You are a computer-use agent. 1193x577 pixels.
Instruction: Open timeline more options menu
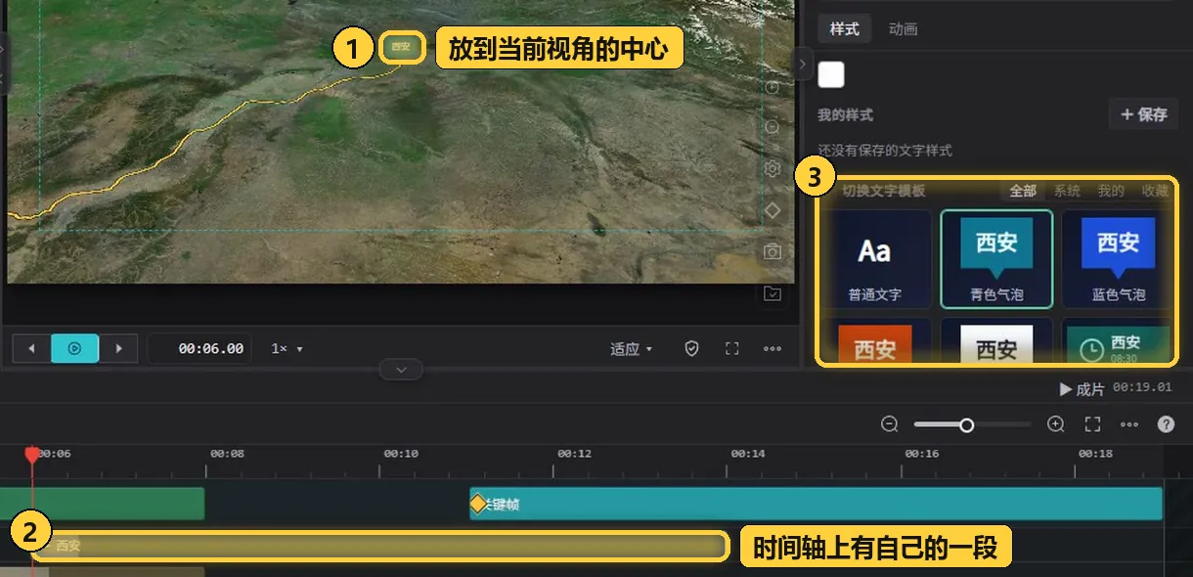point(1129,424)
